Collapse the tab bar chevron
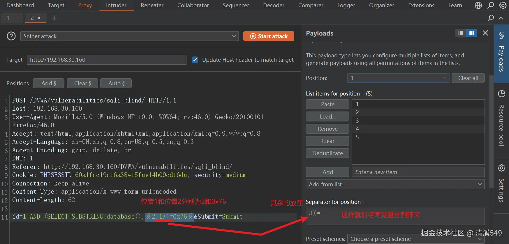Screen dimensions: 509x244 (x=501, y=18)
